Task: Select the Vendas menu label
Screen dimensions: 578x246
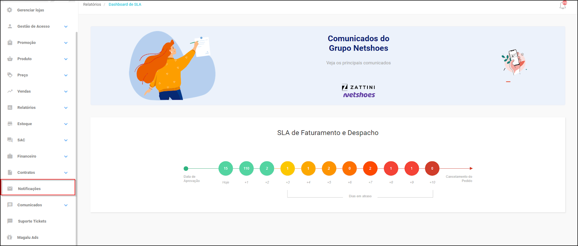Action: coord(24,91)
